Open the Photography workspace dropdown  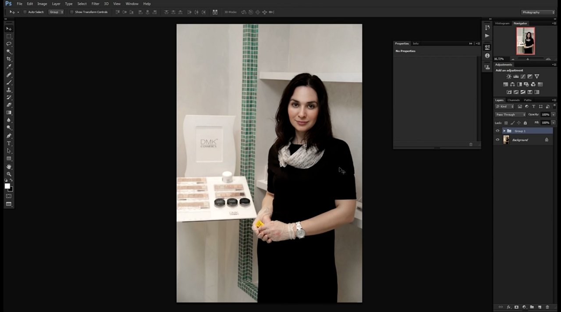point(538,12)
